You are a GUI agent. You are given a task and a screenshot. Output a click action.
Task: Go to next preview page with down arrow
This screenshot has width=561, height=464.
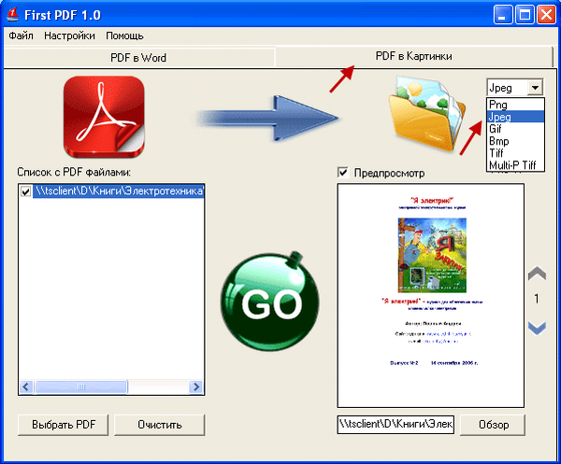(x=537, y=328)
